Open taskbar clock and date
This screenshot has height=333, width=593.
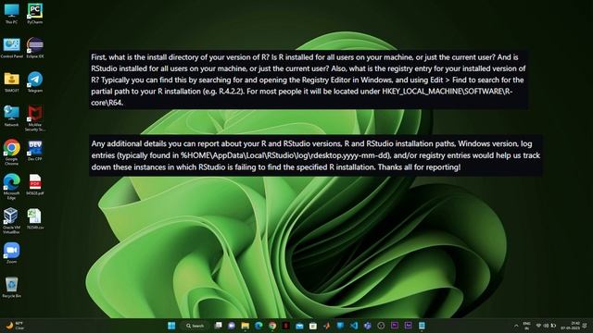(571, 326)
